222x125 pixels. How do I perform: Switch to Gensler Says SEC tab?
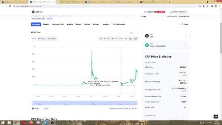tap(153, 2)
